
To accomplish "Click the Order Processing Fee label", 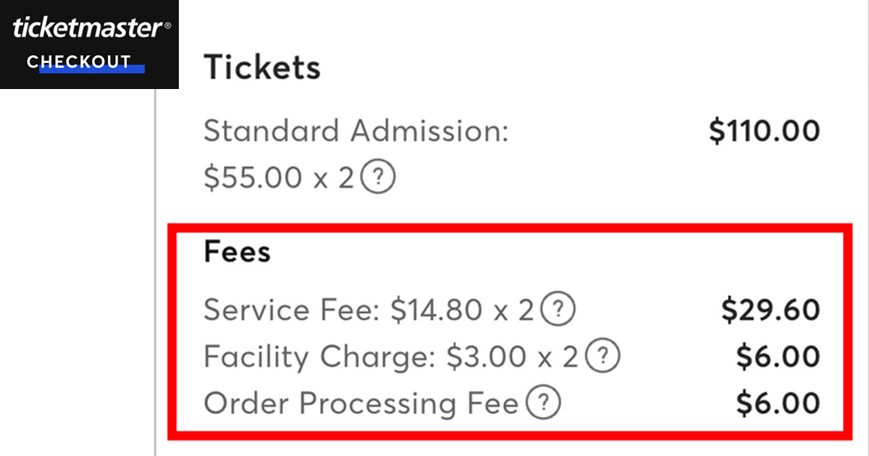I will tap(361, 403).
